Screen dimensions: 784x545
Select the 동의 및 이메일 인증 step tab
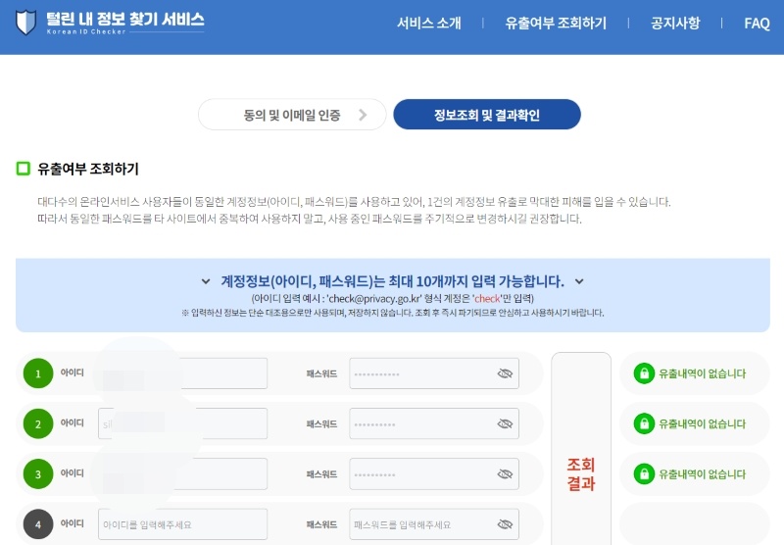pos(292,115)
